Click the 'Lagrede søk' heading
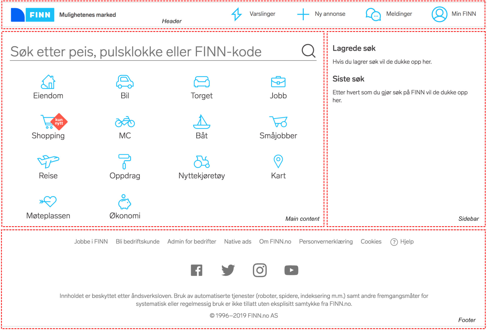The height and width of the screenshot is (330, 487). click(354, 48)
